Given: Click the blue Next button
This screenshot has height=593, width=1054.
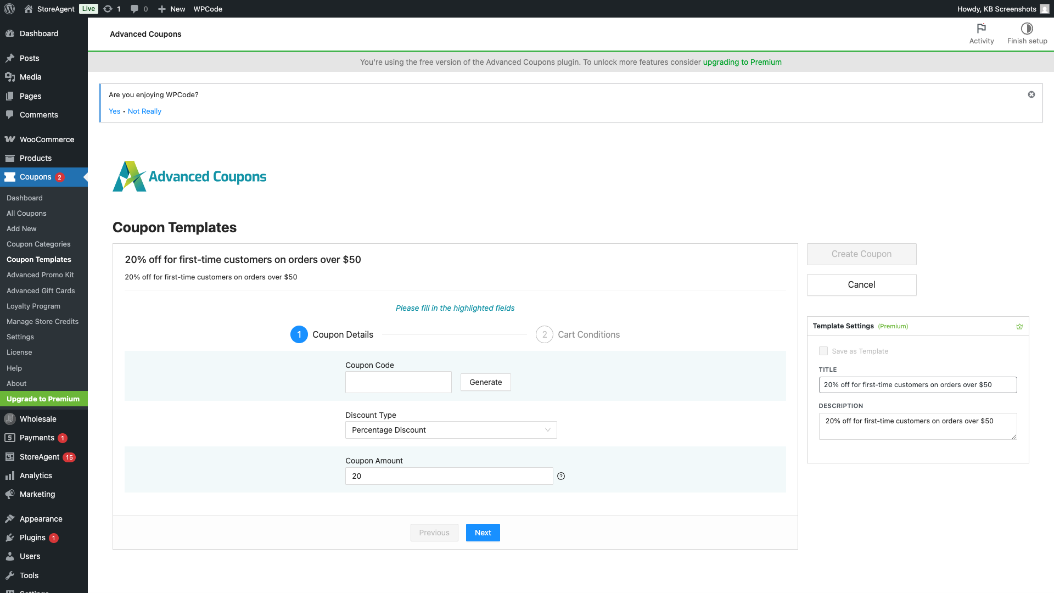Looking at the screenshot, I should click(x=483, y=533).
